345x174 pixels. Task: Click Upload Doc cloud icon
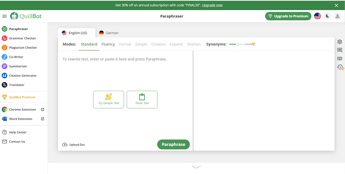tap(65, 144)
